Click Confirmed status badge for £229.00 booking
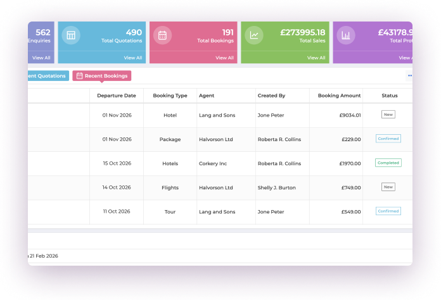441x300 pixels. (x=388, y=139)
